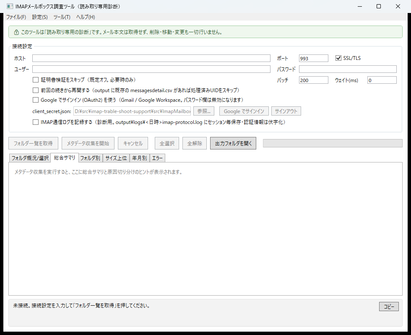The image size is (411, 335).
Task: Click the app icon in title bar
Action: (10, 6)
